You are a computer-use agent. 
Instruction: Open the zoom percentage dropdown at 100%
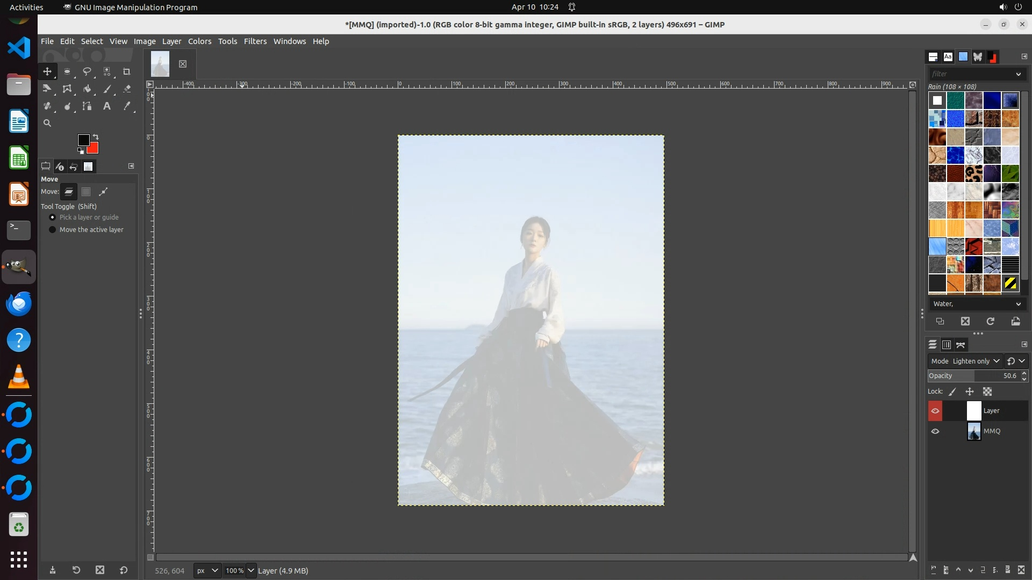(251, 570)
